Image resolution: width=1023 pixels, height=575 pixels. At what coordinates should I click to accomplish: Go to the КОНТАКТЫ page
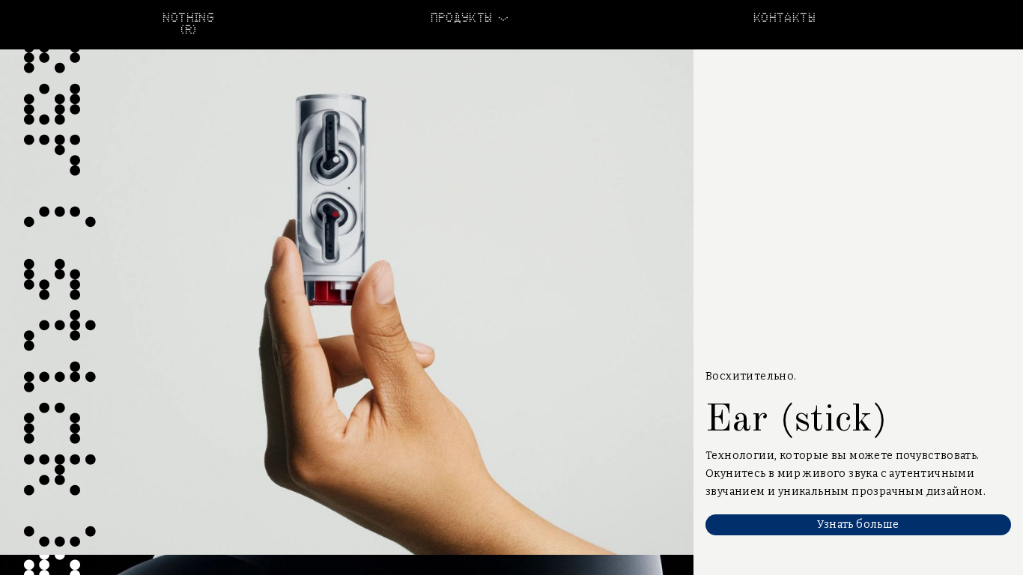tap(784, 18)
